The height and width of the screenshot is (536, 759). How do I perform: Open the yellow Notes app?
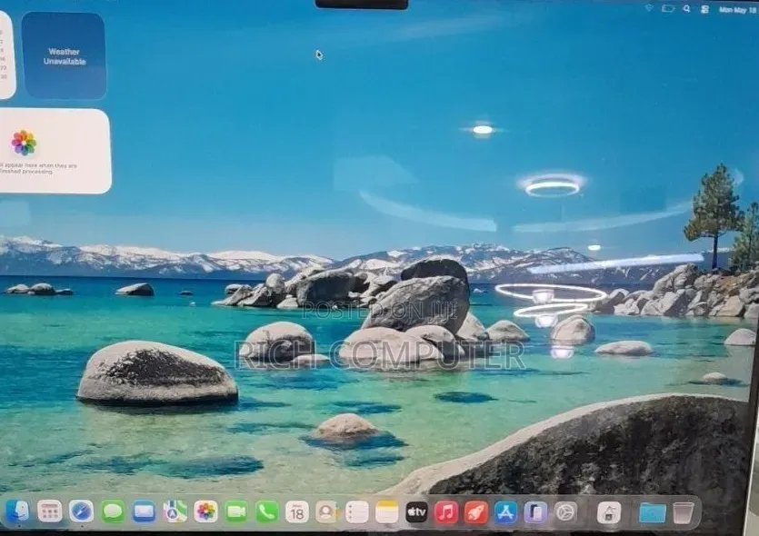pyautogui.click(x=386, y=512)
